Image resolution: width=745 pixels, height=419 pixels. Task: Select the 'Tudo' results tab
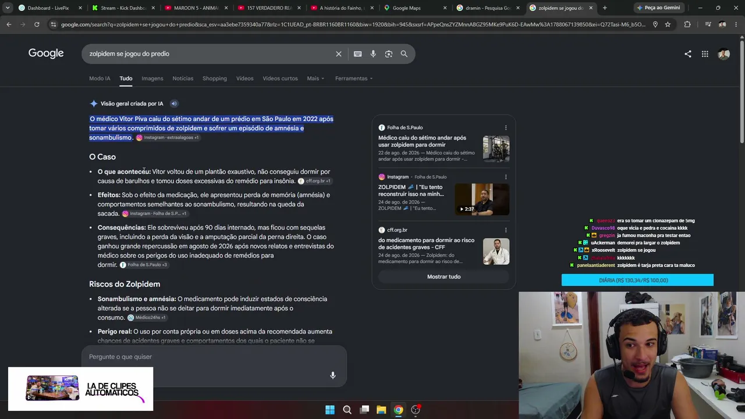126,79
